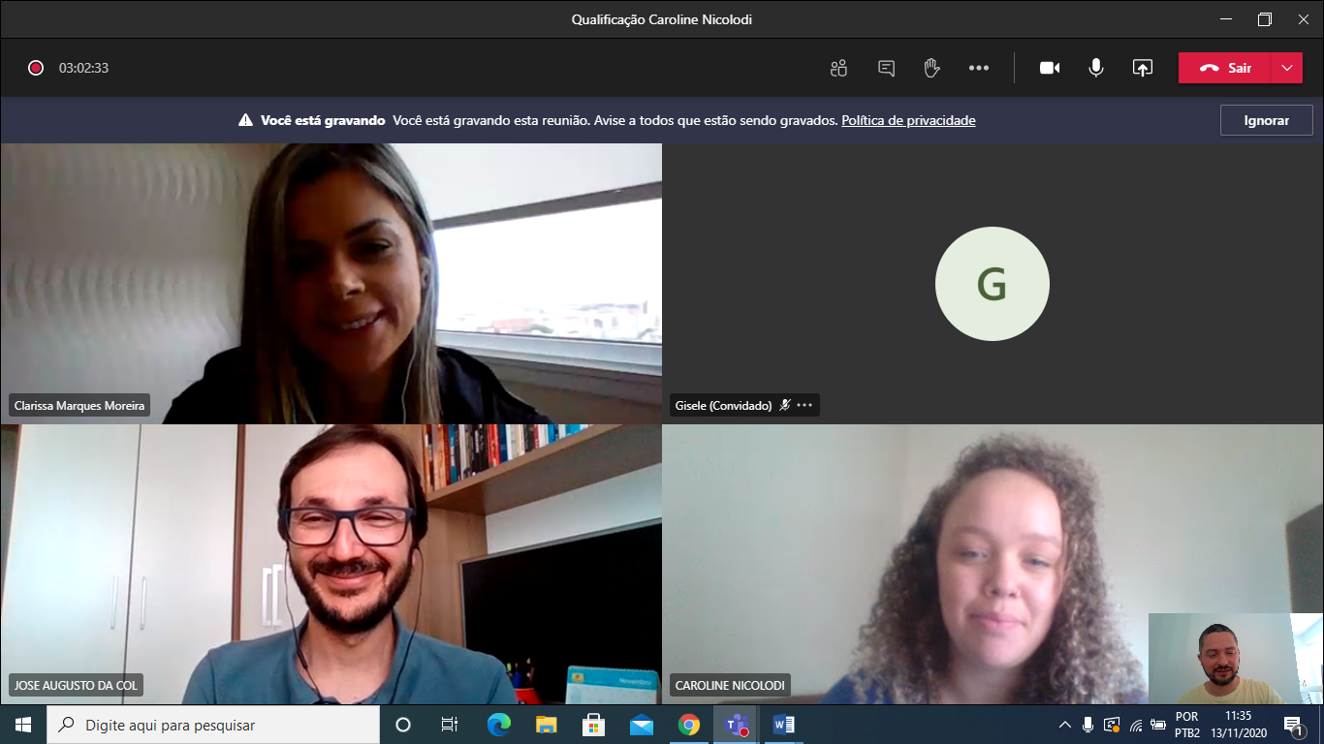Open Word from the taskbar

tap(783, 725)
